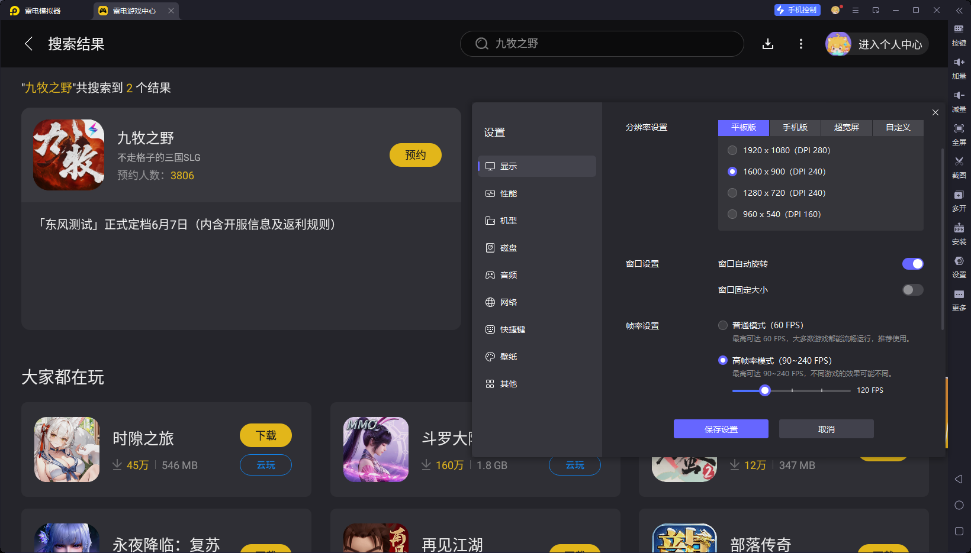Close the 设置 dialog with X
The width and height of the screenshot is (971, 553).
[x=935, y=112]
